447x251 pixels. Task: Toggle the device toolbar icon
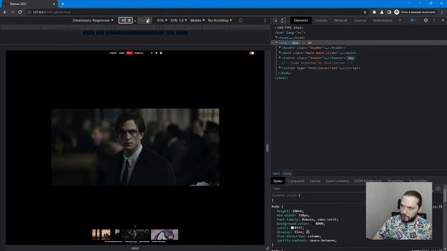tap(283, 20)
